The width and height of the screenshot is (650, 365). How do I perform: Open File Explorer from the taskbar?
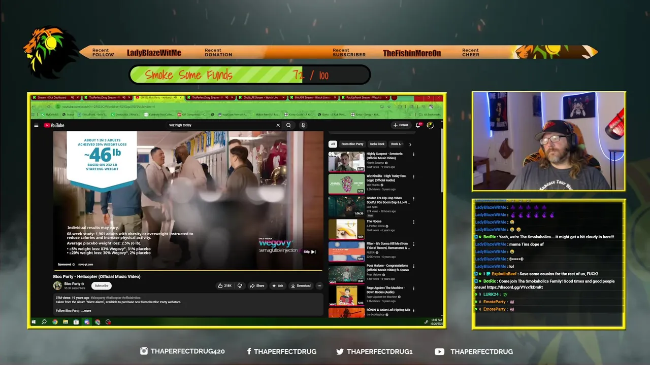[66, 322]
